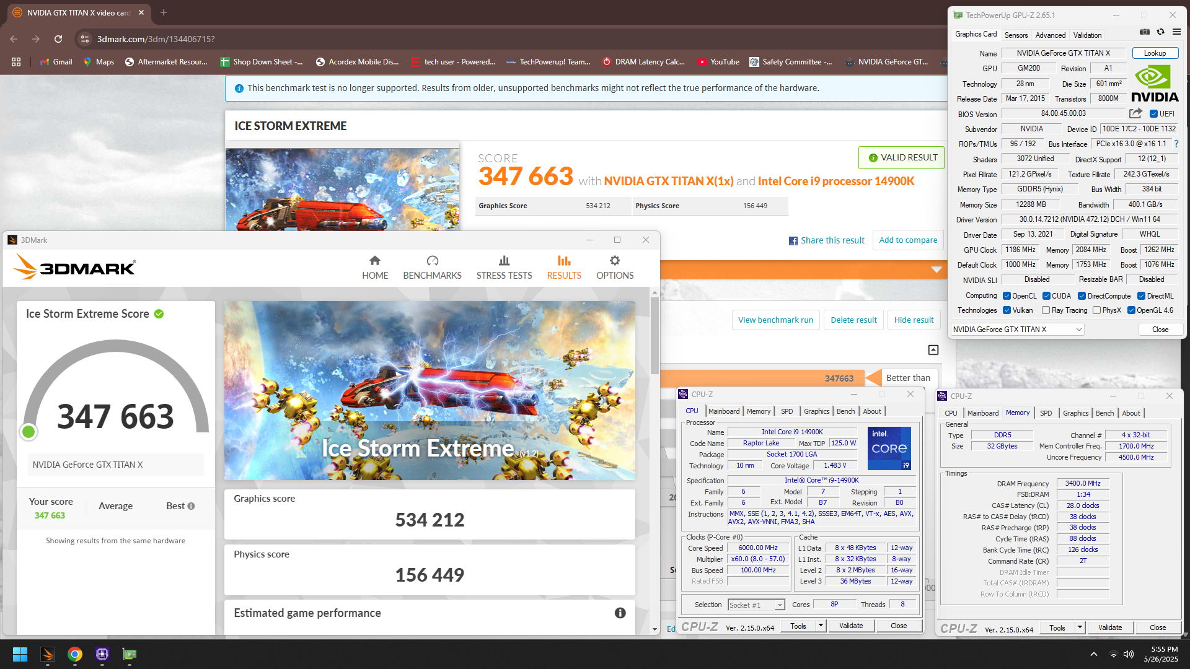Open Graphics tab in right CPU-Z
Viewport: 1190px width, 669px height.
point(1076,413)
